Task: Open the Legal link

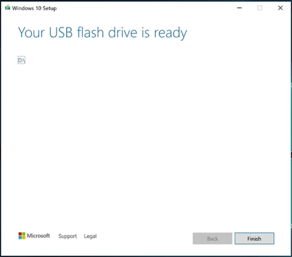Action: [x=91, y=236]
